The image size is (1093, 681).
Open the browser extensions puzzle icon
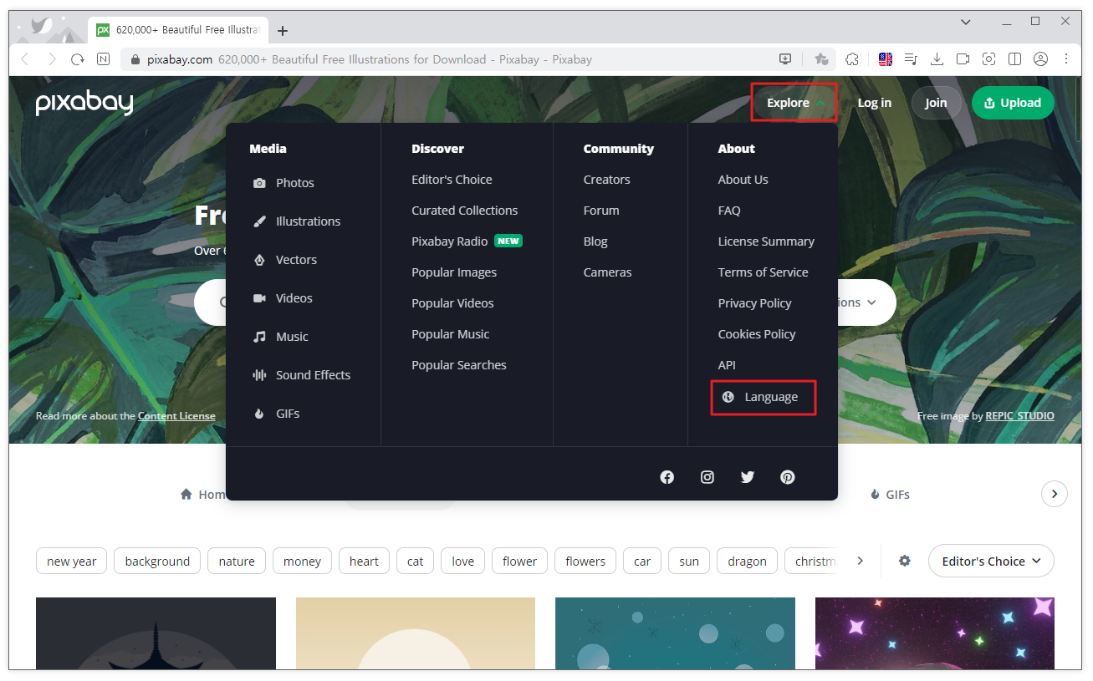(852, 59)
